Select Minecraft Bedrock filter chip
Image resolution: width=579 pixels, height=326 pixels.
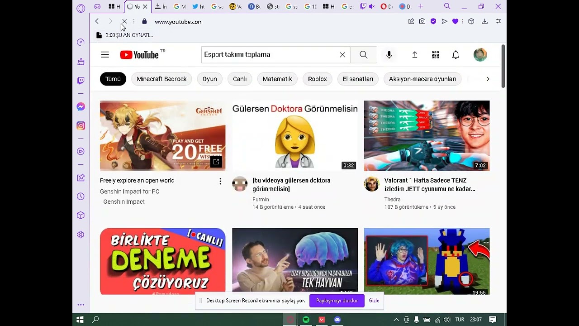click(x=161, y=79)
